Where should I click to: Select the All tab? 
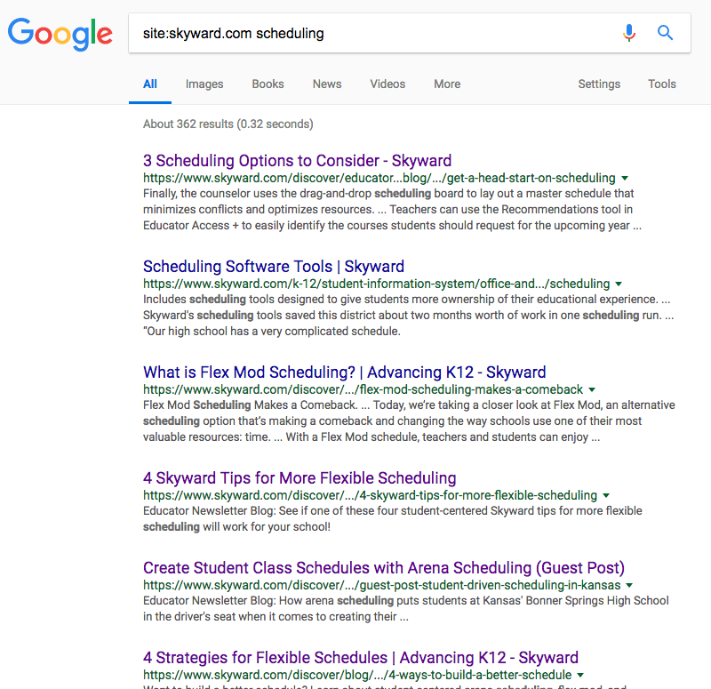point(150,84)
